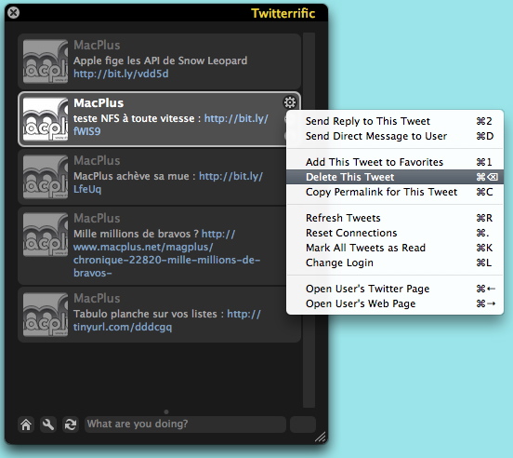The height and width of the screenshot is (458, 513).
Task: Open the bit.ly/vdd5d link
Action: pos(121,74)
